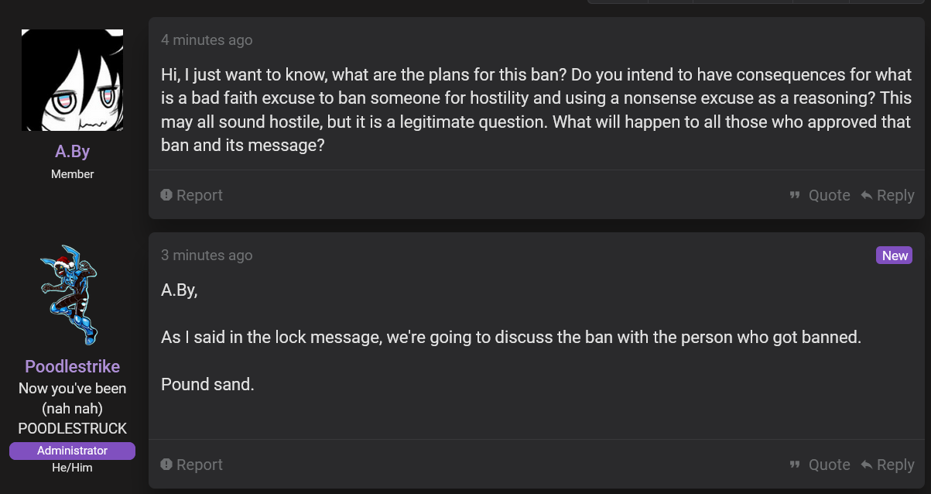Click the purple Administrator badge
The width and height of the screenshot is (931, 494).
[72, 451]
